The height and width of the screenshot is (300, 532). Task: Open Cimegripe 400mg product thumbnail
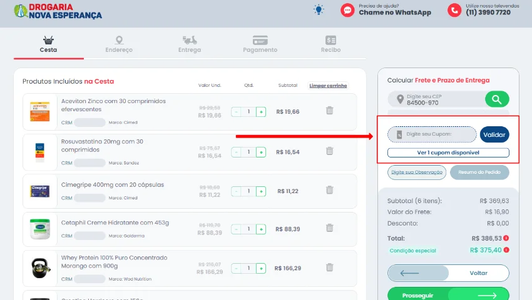click(39, 191)
